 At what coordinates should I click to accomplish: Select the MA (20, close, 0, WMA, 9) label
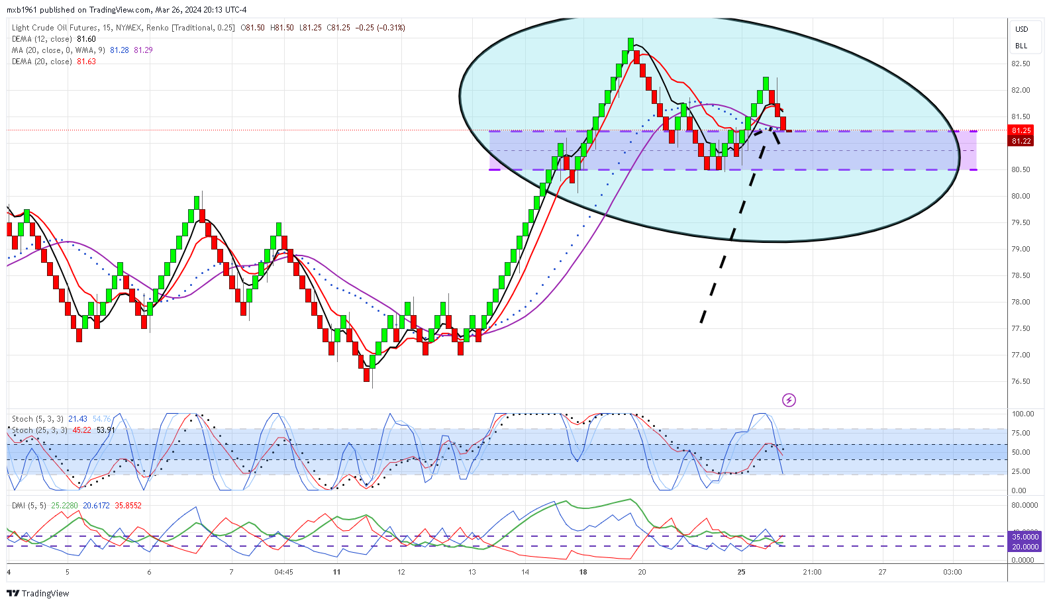click(x=58, y=50)
